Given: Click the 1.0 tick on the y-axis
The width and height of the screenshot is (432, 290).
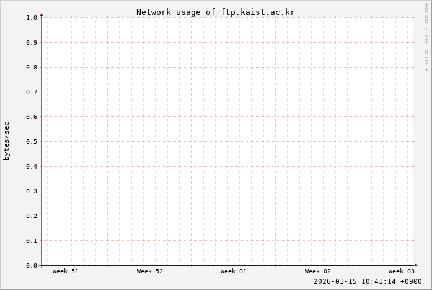Looking at the screenshot, I should (32, 17).
